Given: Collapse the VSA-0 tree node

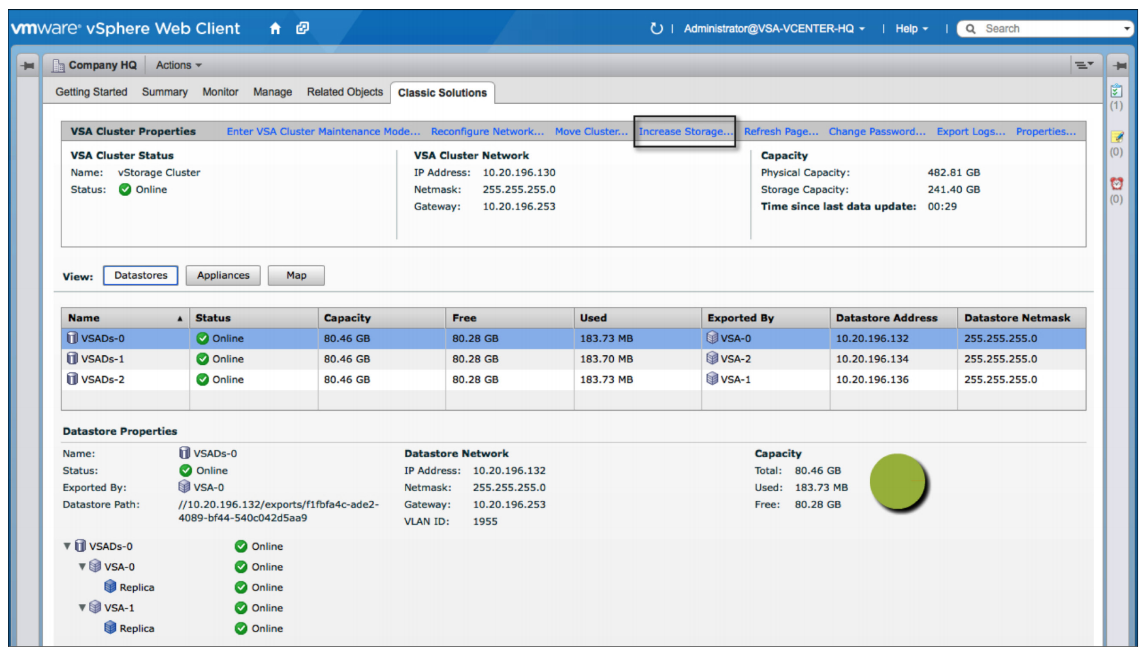Looking at the screenshot, I should (x=82, y=567).
